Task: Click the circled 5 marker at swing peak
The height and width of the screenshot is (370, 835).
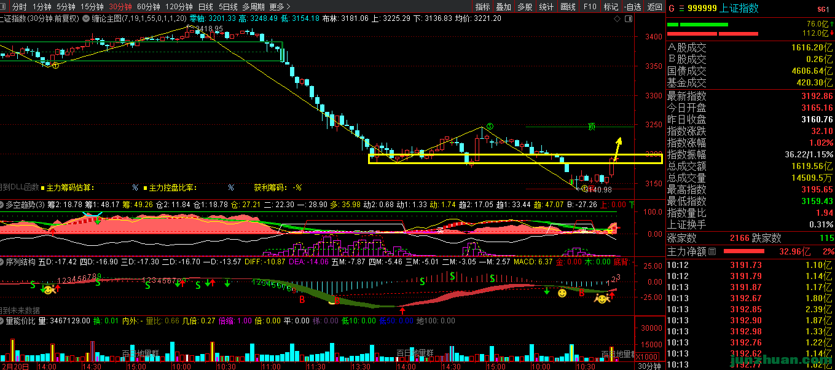Action: [x=490, y=126]
